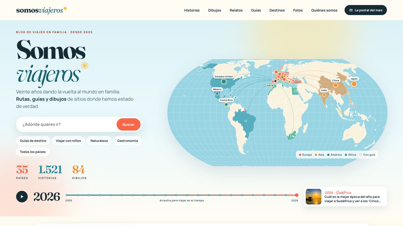Open Todos los países chip

click(x=33, y=152)
